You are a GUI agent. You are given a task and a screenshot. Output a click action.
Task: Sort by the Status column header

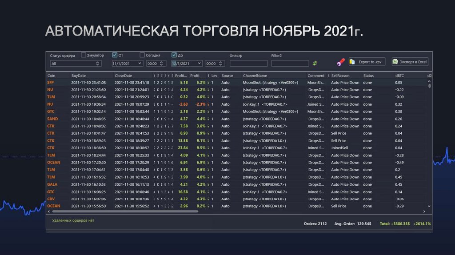[368, 76]
